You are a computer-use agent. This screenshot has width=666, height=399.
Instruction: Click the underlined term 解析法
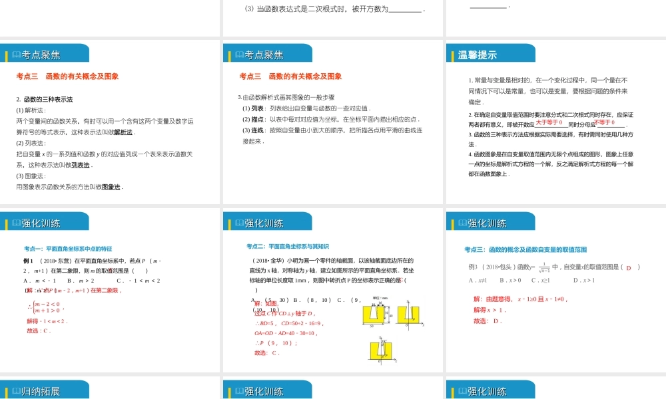click(123, 132)
